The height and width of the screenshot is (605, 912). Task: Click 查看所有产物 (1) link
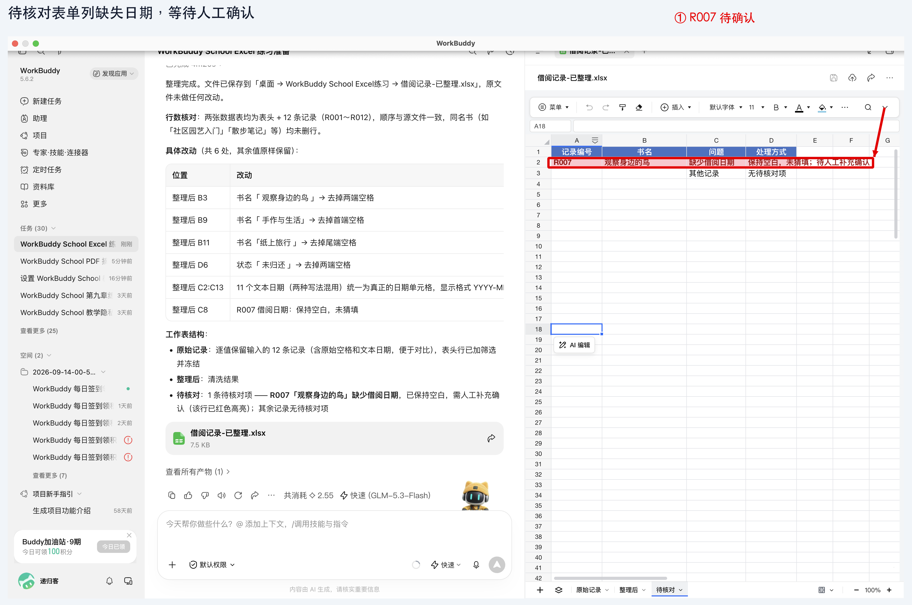(198, 471)
